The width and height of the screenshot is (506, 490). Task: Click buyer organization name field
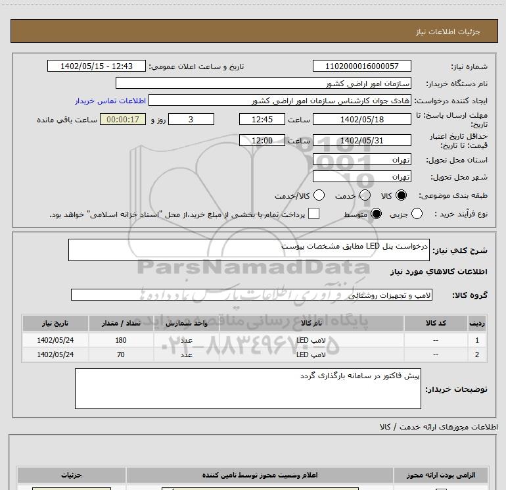264,84
